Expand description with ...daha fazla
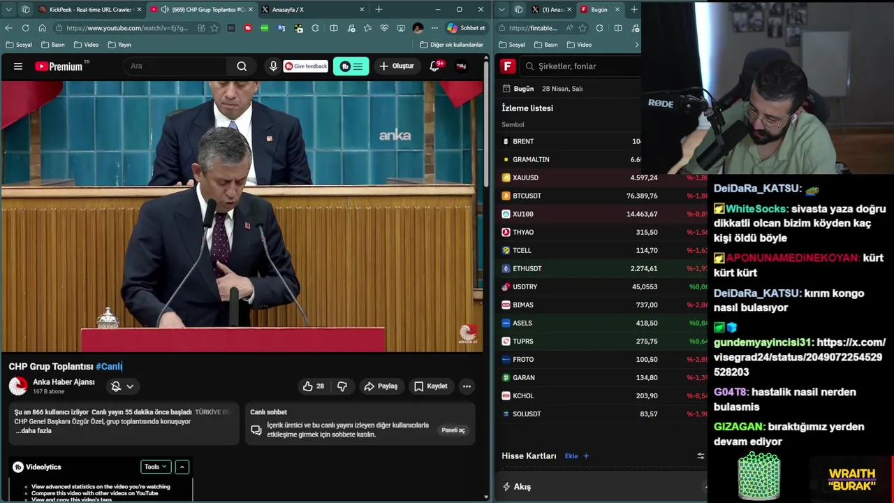894x503 pixels. coord(34,431)
